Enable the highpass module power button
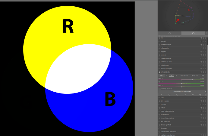208x136 pixels. pyautogui.click(x=159, y=52)
